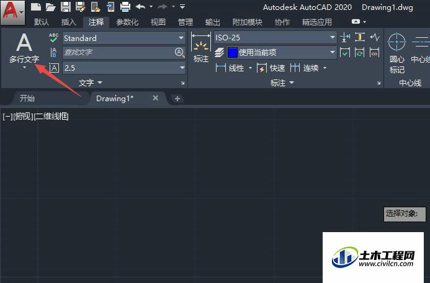Screen dimensions: 430x283
Task: Select the 注释 ribbon tab
Action: point(96,22)
